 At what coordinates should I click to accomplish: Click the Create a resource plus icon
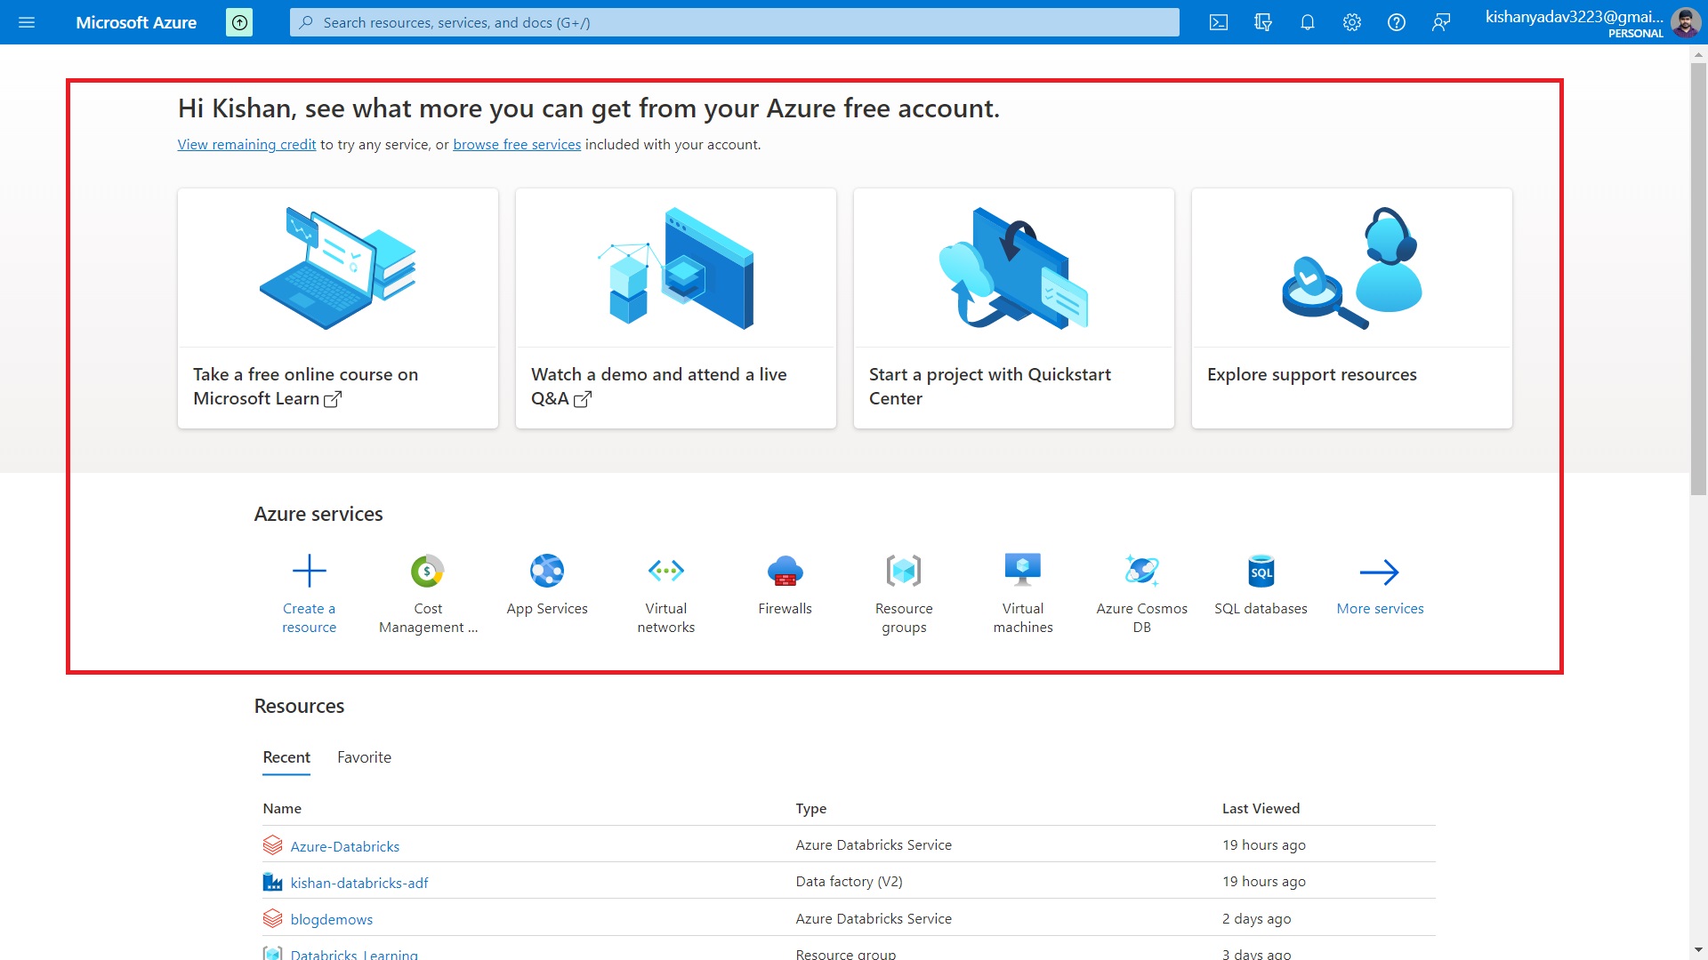[310, 571]
